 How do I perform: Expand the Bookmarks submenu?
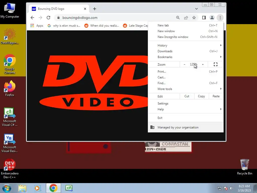pyautogui.click(x=186, y=57)
